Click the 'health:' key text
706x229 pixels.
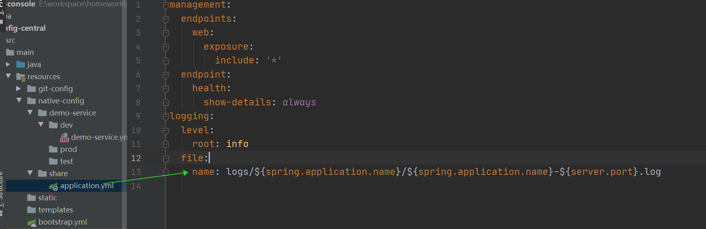click(212, 88)
